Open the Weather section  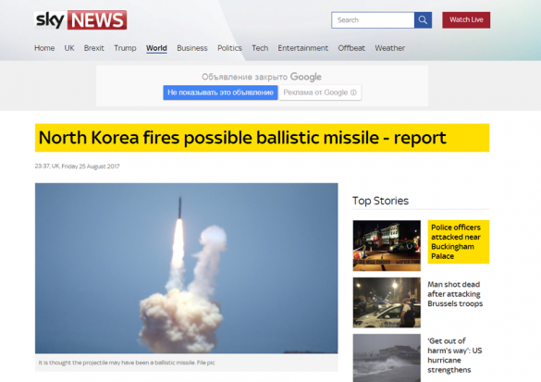(x=390, y=48)
